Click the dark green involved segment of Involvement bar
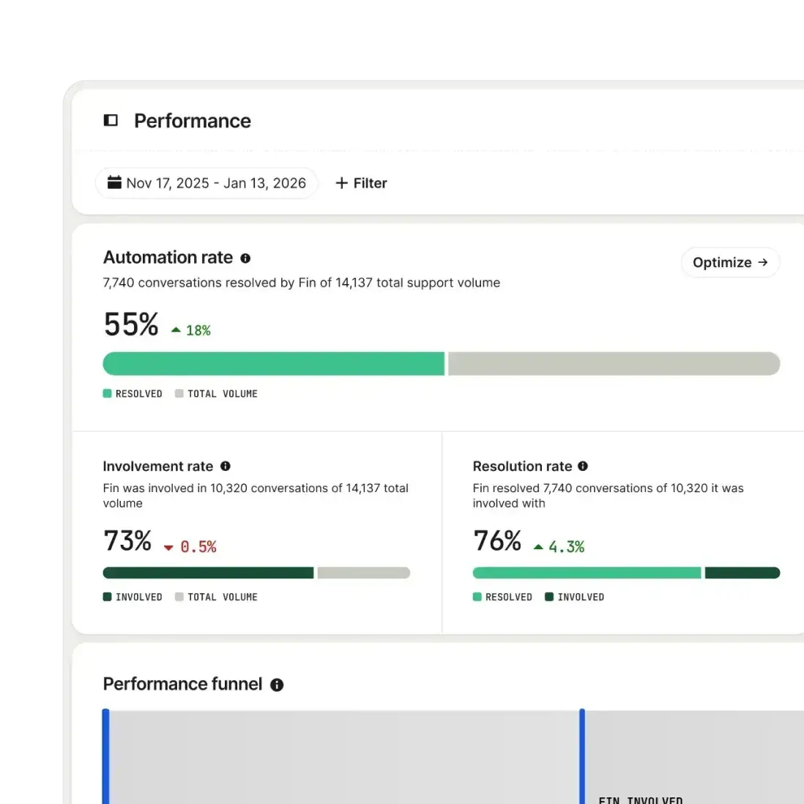This screenshot has width=804, height=804. pyautogui.click(x=208, y=573)
